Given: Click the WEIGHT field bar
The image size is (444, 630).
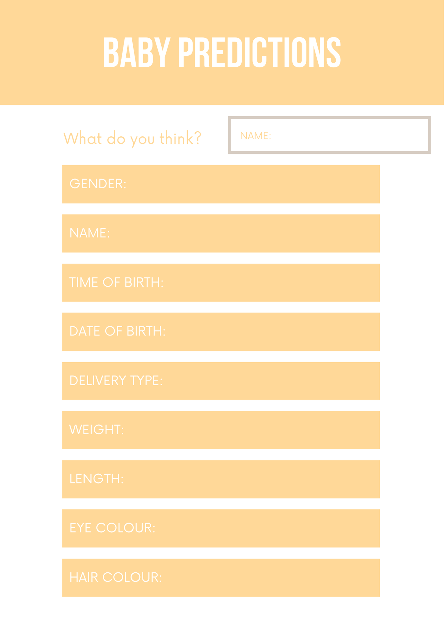Looking at the screenshot, I should (x=252, y=430).
